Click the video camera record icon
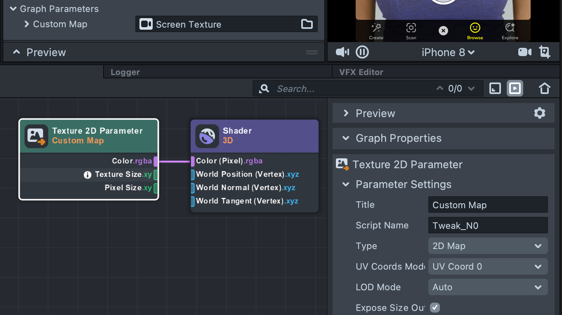 [x=524, y=52]
